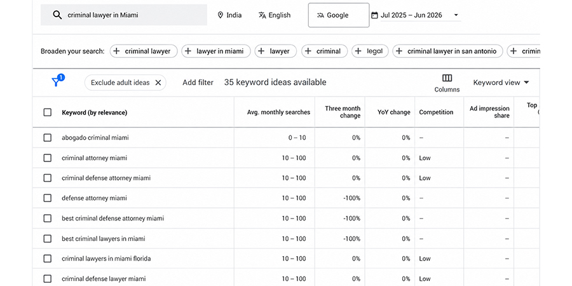Click the 'Broaden your search:' label
Image resolution: width=572 pixels, height=286 pixels.
(x=72, y=51)
